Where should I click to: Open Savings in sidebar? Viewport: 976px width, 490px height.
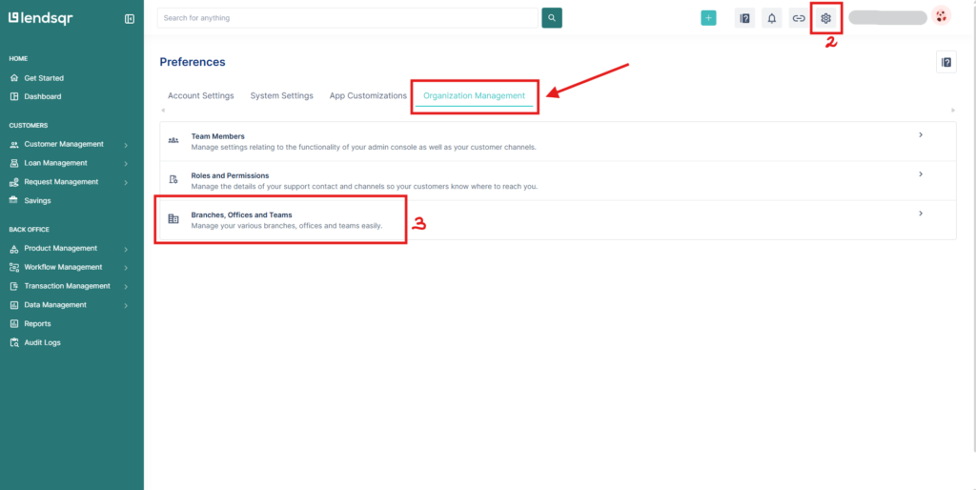[37, 200]
